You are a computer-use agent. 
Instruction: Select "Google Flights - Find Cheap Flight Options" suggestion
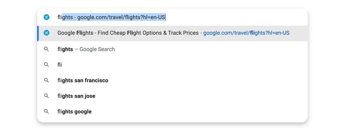(172, 33)
